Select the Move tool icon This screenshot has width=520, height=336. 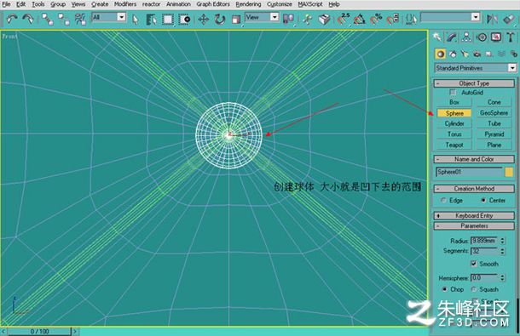click(x=203, y=20)
